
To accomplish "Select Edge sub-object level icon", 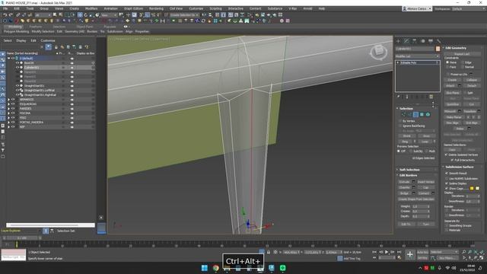I will pyautogui.click(x=409, y=115).
